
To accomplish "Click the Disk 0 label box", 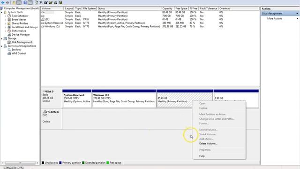I will (x=51, y=98).
